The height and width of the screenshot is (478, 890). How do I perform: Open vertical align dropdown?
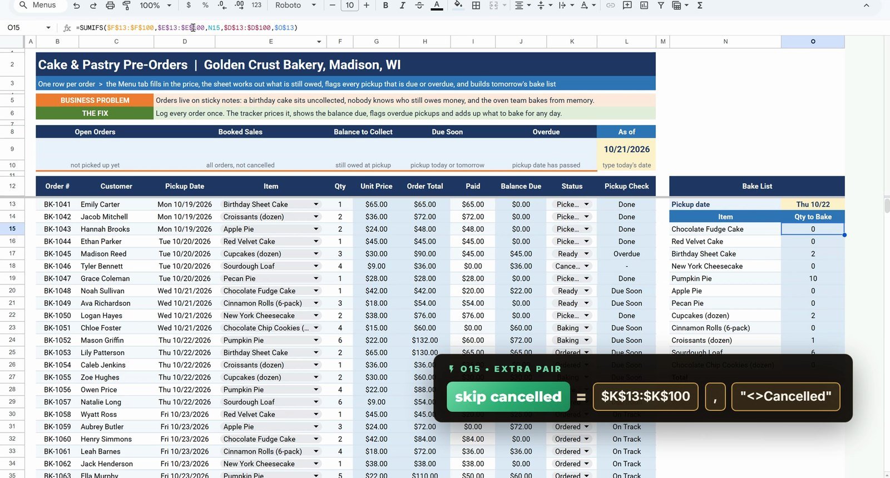pyautogui.click(x=544, y=6)
